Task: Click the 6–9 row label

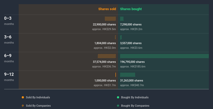Action: pyautogui.click(x=8, y=56)
